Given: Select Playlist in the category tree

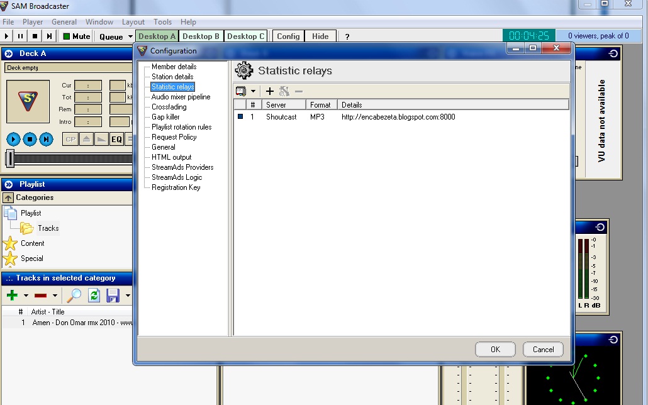Looking at the screenshot, I should pos(31,213).
